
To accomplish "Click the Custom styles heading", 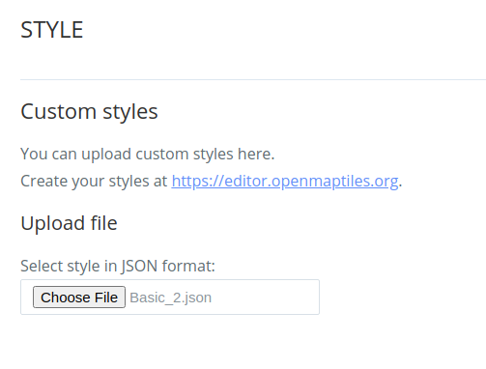I will pyautogui.click(x=89, y=112).
